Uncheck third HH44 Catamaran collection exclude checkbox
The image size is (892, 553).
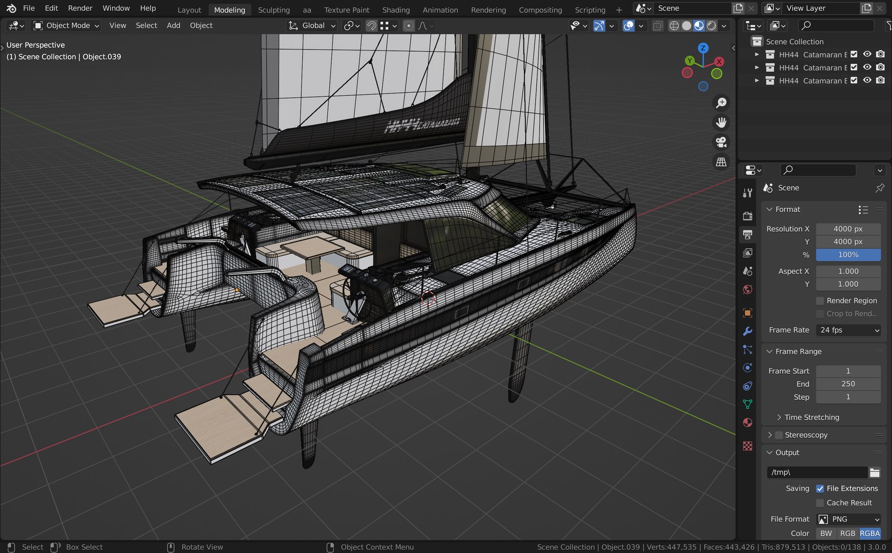(854, 80)
